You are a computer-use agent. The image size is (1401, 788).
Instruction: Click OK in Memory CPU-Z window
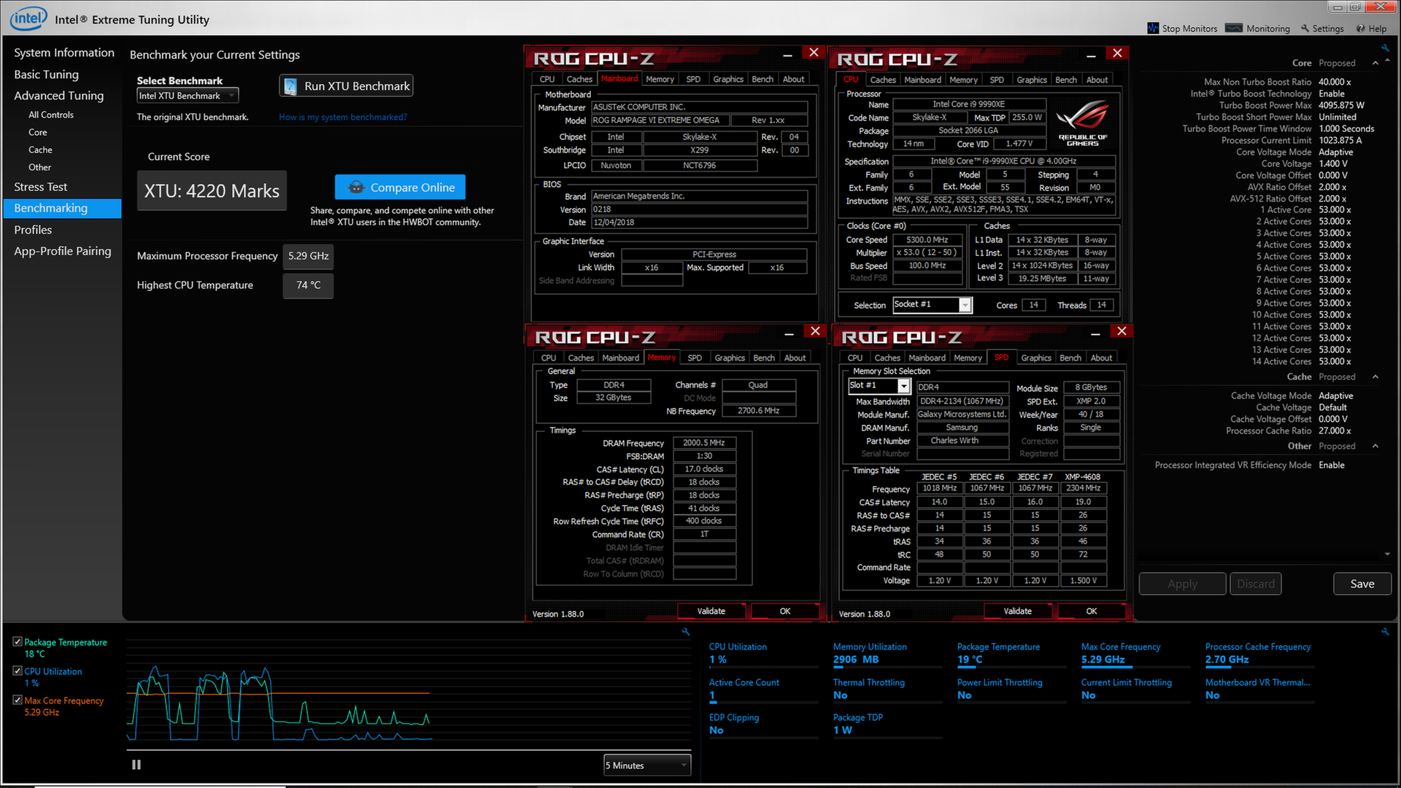point(784,611)
